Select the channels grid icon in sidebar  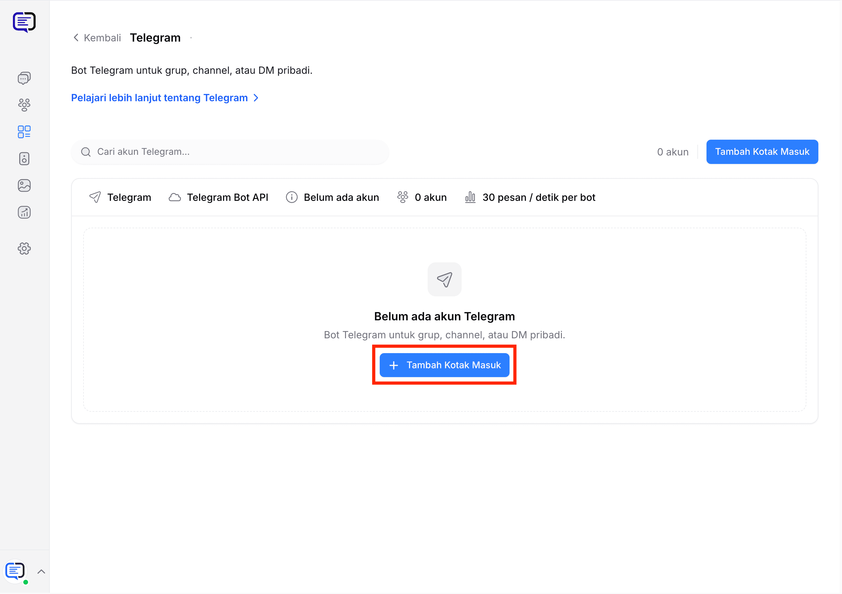(24, 132)
